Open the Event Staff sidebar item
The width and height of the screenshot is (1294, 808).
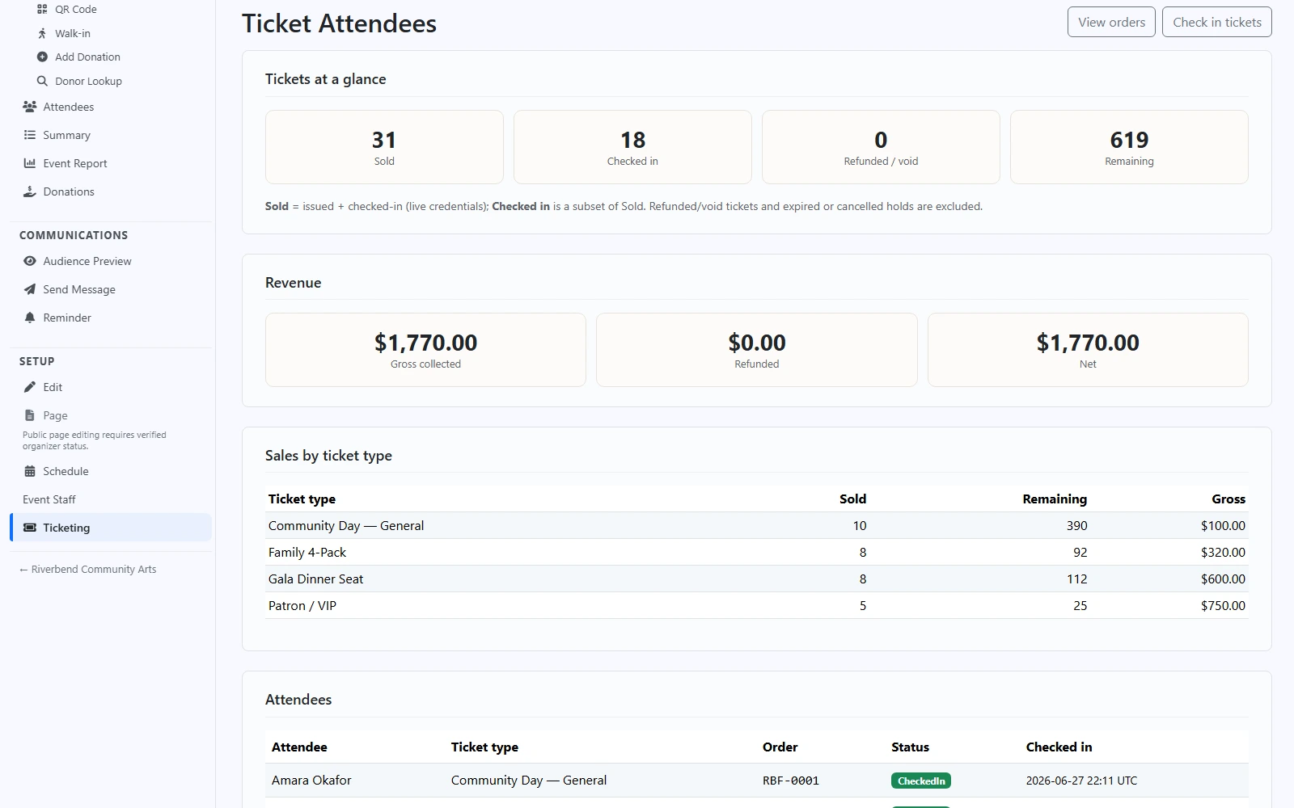(x=49, y=499)
